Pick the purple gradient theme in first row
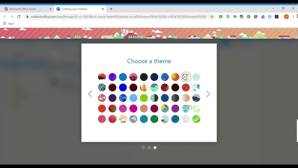 coord(113,77)
